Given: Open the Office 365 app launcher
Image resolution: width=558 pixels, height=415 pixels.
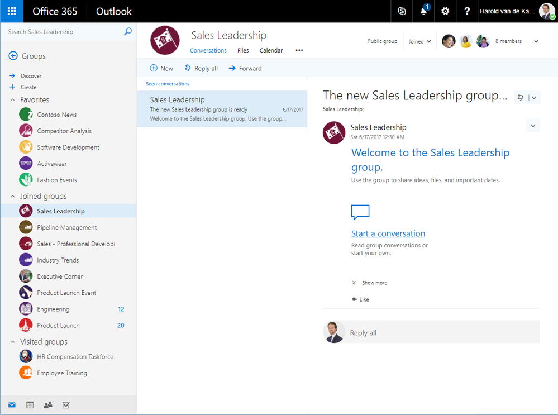Looking at the screenshot, I should coord(11,11).
